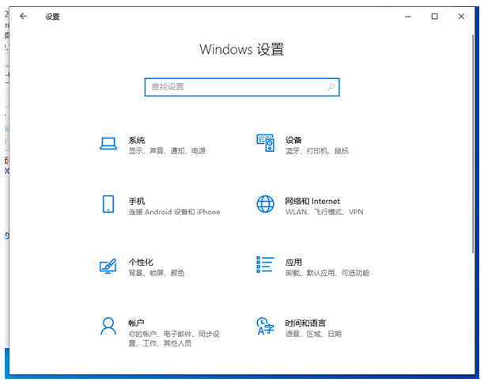Open the 应用 settings title

(293, 262)
